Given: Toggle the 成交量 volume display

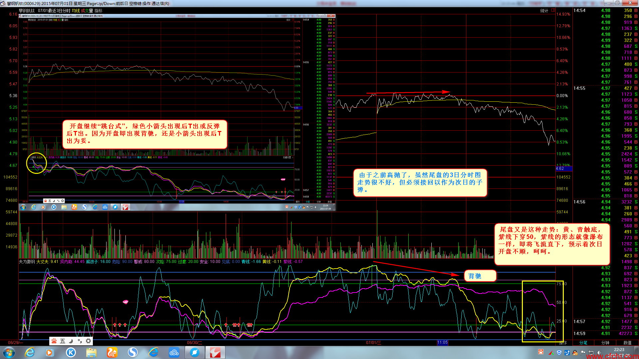Looking at the screenshot, I should (87, 11).
